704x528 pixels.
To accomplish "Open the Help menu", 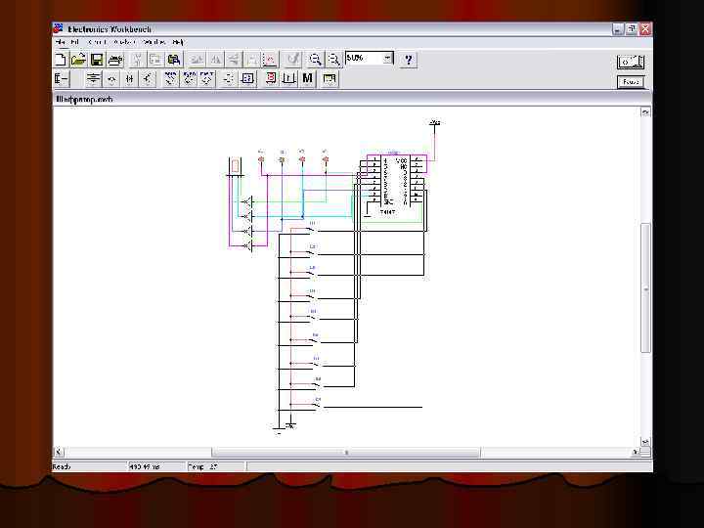I will pos(178,42).
